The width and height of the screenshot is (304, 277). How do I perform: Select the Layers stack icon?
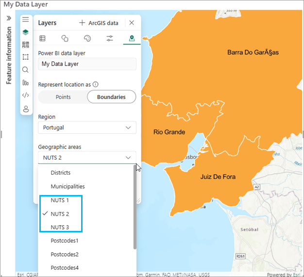tap(26, 32)
